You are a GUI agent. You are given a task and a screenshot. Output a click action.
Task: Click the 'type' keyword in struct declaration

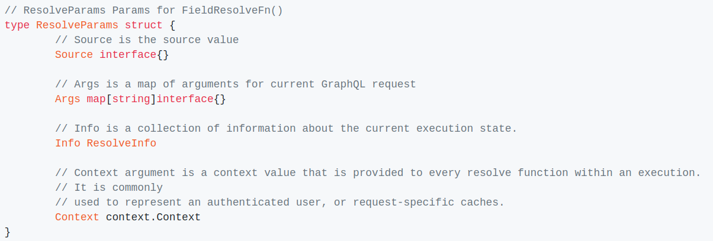17,25
